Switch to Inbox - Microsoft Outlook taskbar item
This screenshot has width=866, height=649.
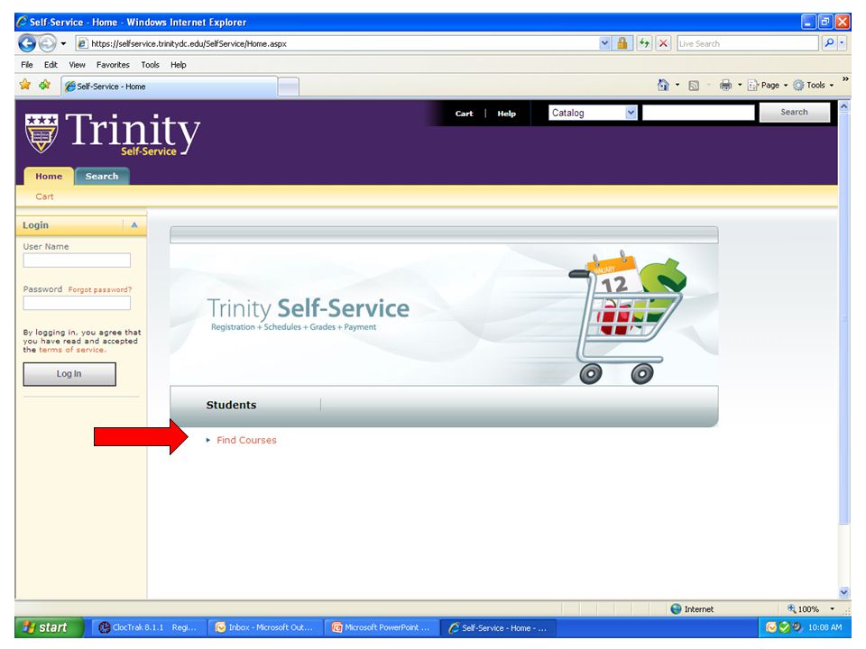tap(265, 627)
